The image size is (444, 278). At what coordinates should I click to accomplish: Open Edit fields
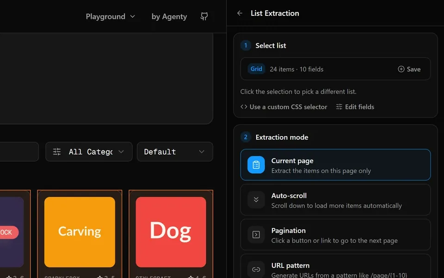point(355,107)
